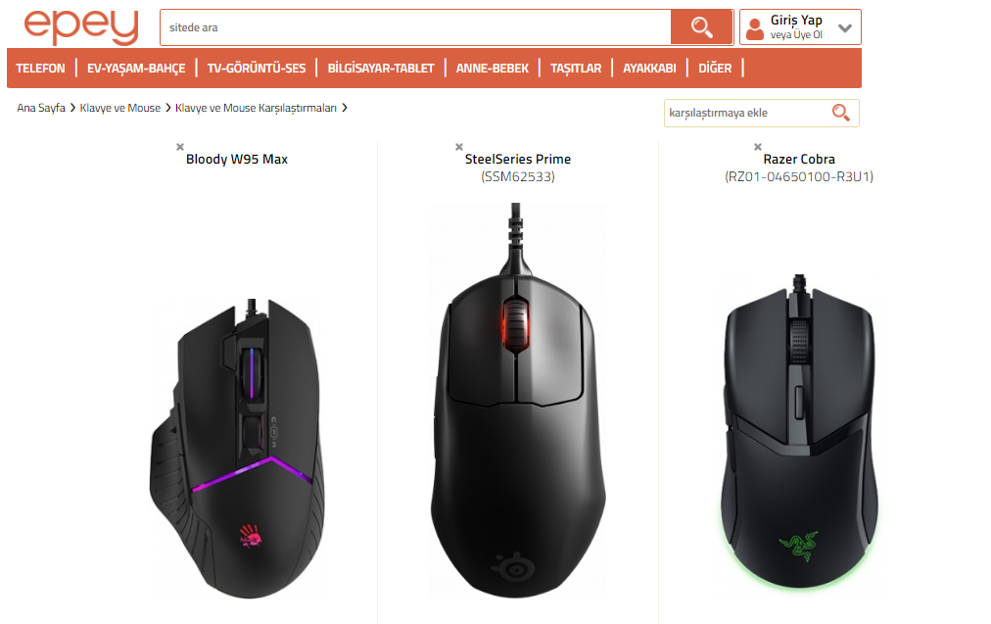Focus the karşılaştırmaya ekle input field
This screenshot has width=991, height=624.
749,114
